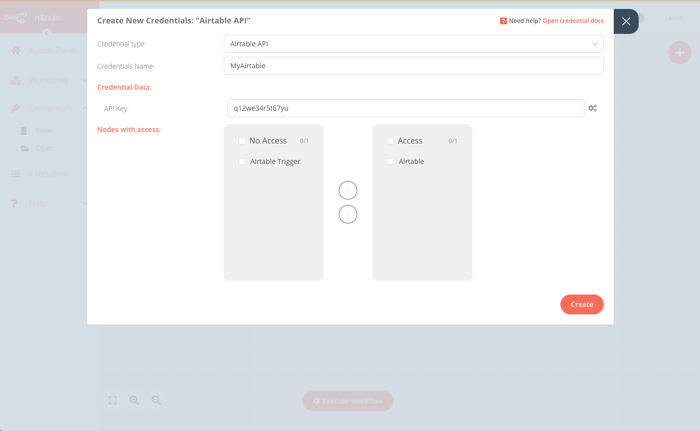This screenshot has width=700, height=431.
Task: Select the Credentials key icon in sidebar
Action: [15, 108]
